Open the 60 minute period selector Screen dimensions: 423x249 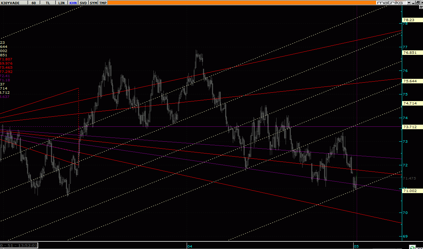(33, 3)
